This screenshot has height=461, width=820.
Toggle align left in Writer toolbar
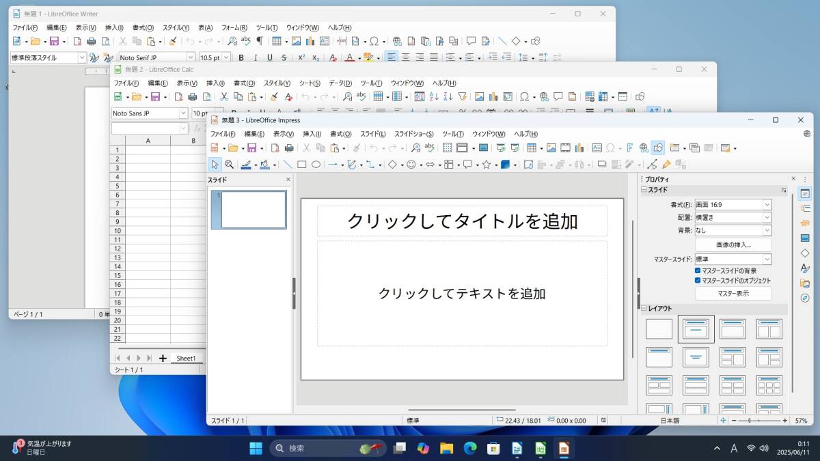(391, 58)
